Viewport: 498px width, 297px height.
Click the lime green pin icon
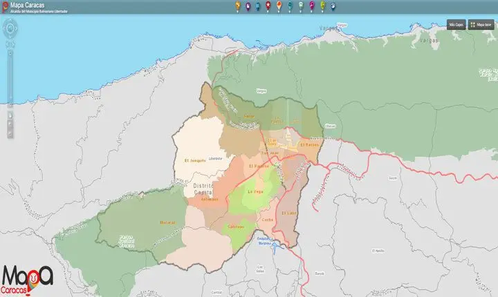tap(323, 6)
